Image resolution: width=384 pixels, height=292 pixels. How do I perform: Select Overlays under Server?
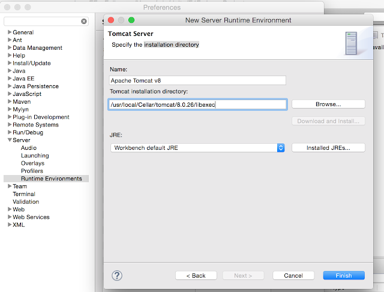[32, 163]
